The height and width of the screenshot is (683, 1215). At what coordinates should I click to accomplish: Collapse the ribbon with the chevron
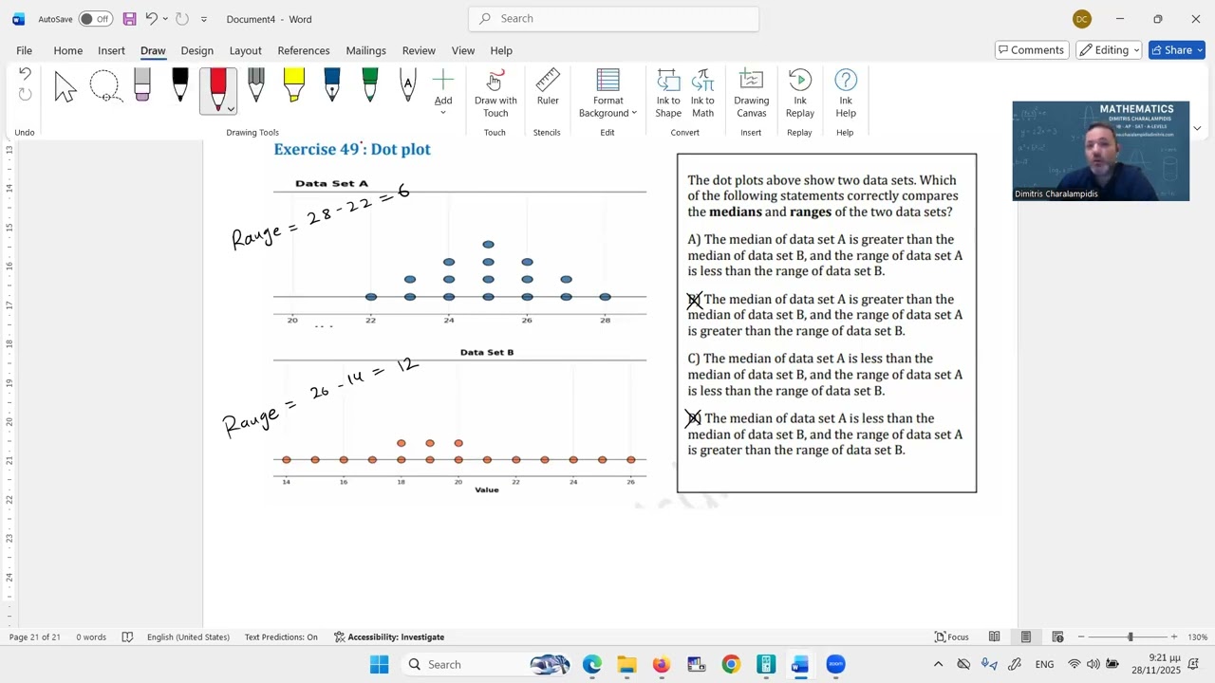coord(1197,128)
